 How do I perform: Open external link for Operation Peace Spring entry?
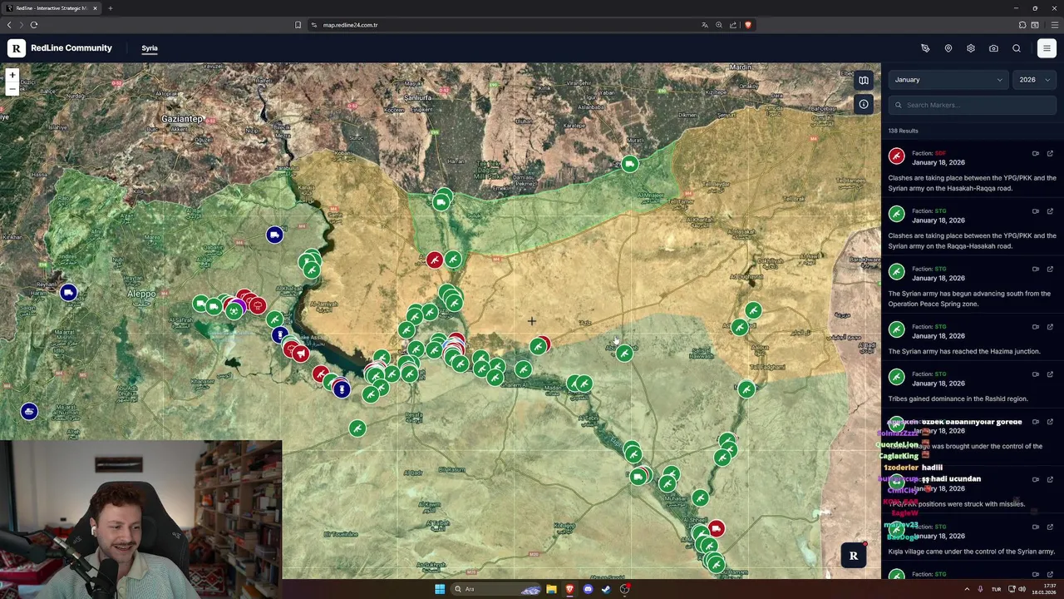point(1050,269)
